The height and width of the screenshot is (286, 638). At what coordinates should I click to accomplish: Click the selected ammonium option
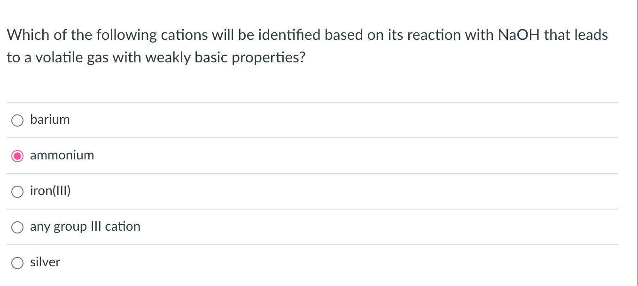[x=17, y=156]
